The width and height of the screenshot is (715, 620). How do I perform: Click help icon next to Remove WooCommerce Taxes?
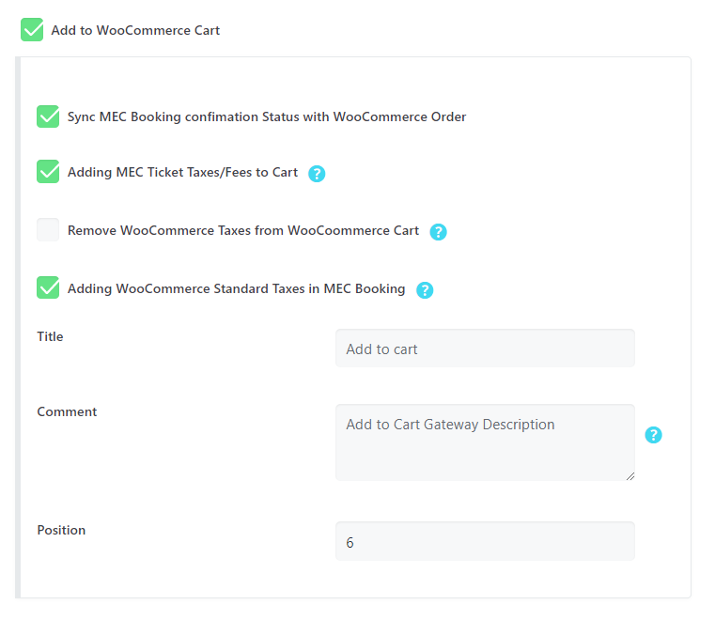pos(438,232)
